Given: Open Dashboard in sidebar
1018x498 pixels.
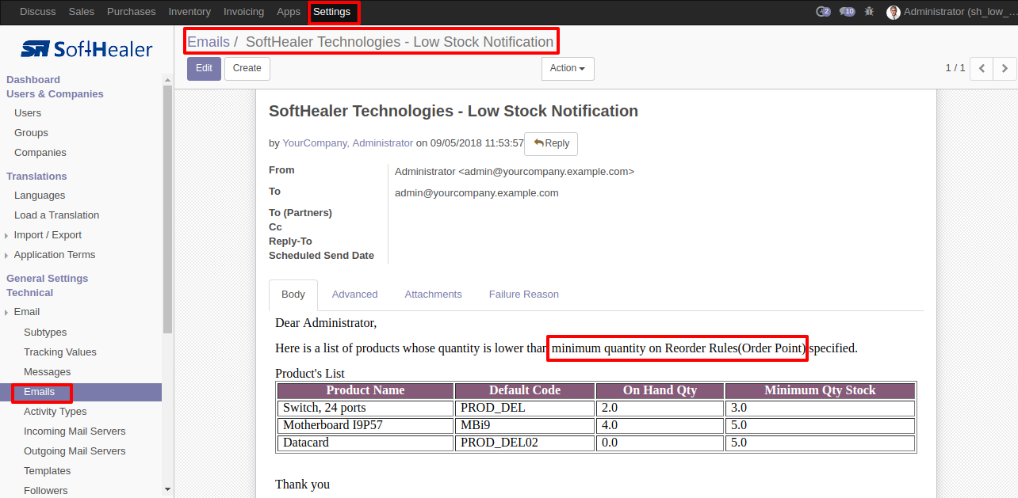Looking at the screenshot, I should click(x=33, y=80).
